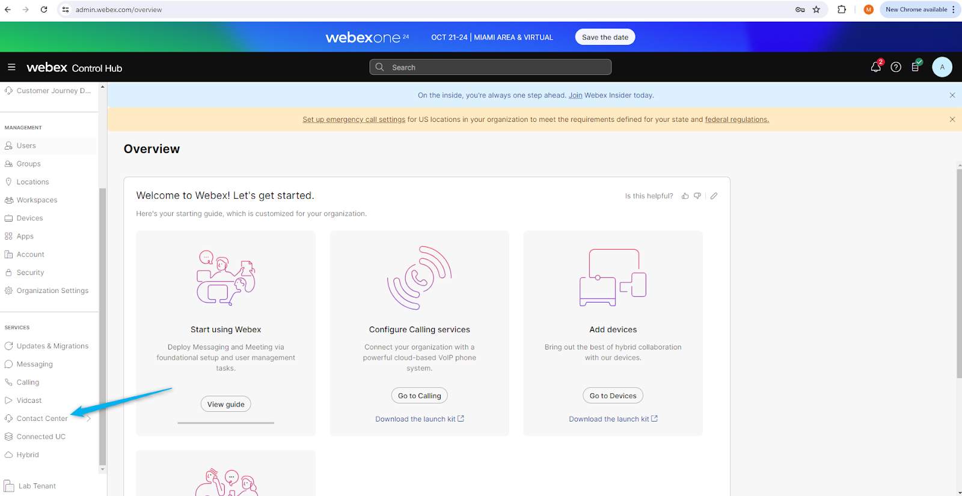Open the user profile avatar A
This screenshot has width=962, height=496.
[942, 67]
